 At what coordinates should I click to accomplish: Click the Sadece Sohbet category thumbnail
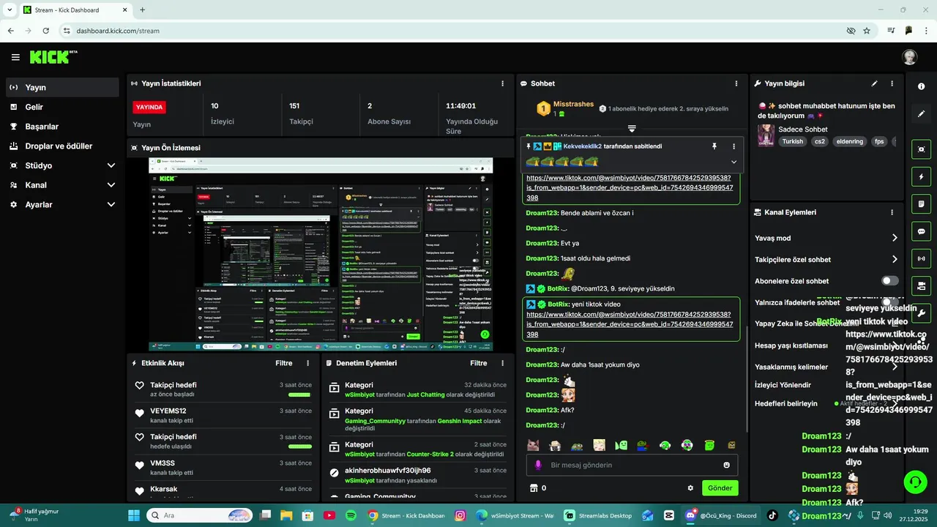(x=766, y=135)
